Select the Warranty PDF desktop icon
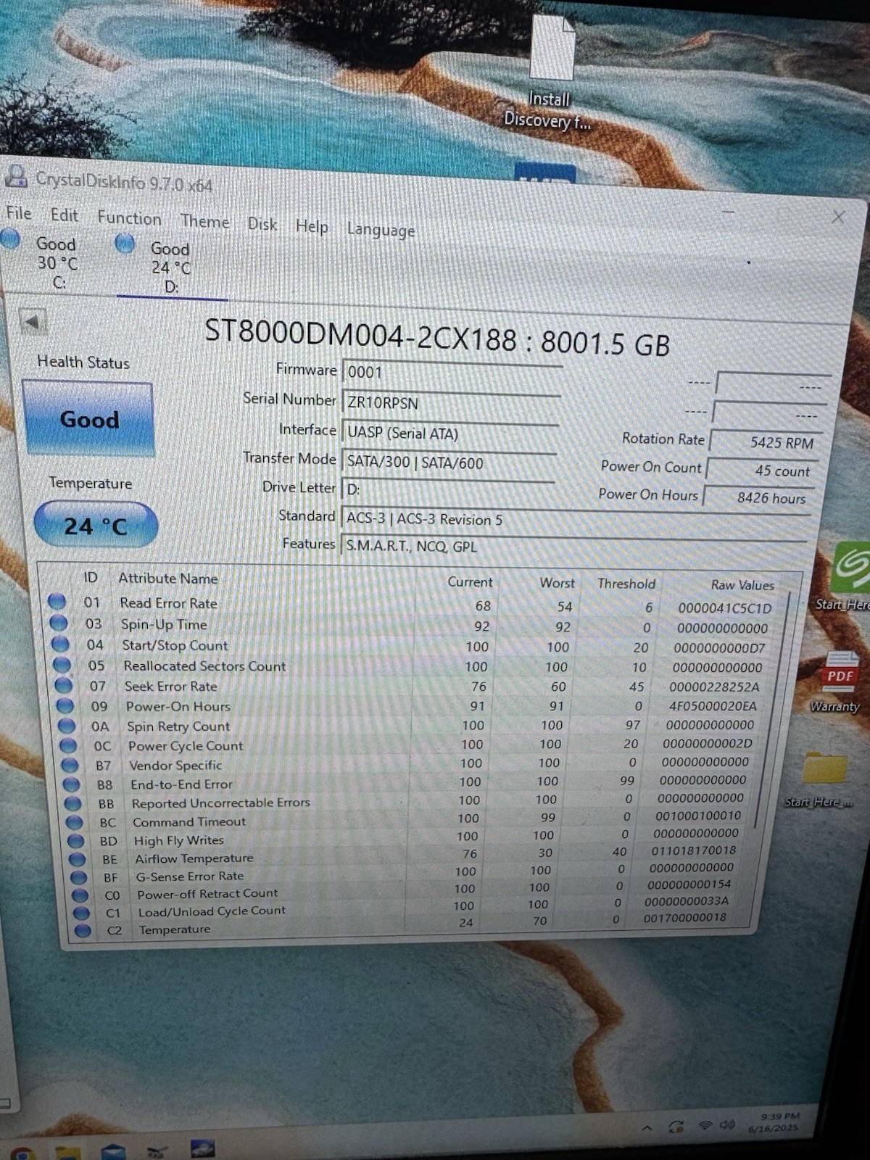Viewport: 870px width, 1160px height. (839, 681)
